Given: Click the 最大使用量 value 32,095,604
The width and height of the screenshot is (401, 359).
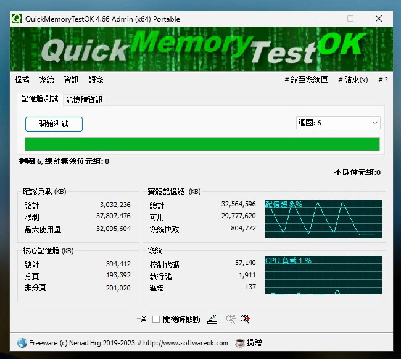Looking at the screenshot, I should [114, 229].
